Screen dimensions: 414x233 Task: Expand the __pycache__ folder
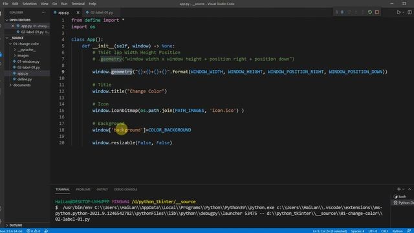tap(27, 50)
